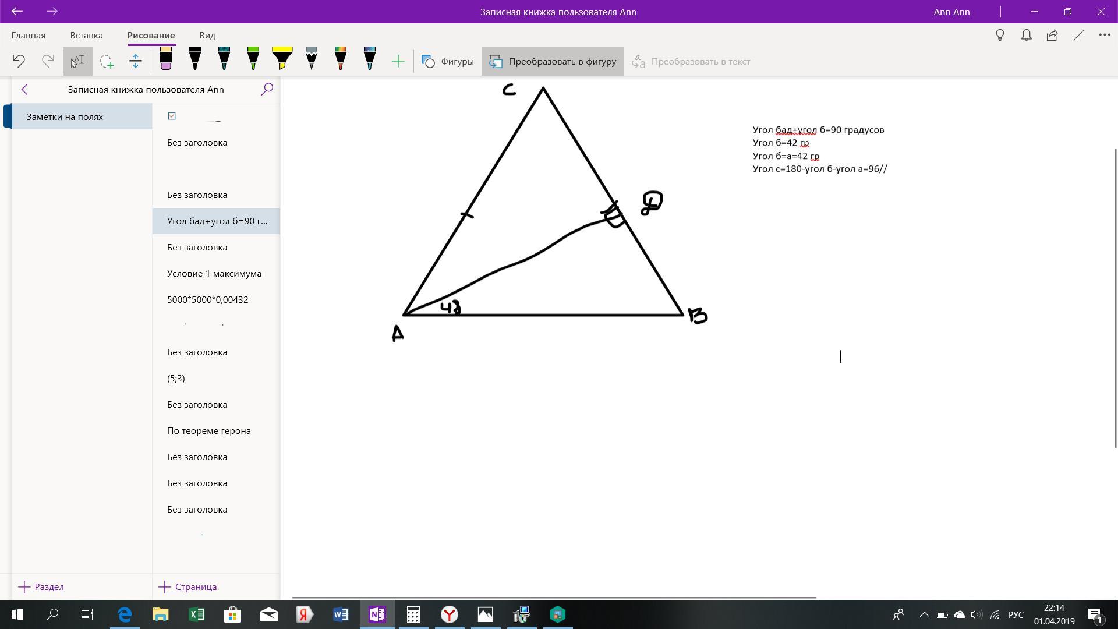Switch to the Вставка tab
Image resolution: width=1118 pixels, height=629 pixels.
tap(86, 35)
